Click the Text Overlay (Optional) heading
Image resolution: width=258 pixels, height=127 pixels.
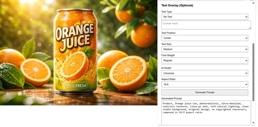(177, 5)
